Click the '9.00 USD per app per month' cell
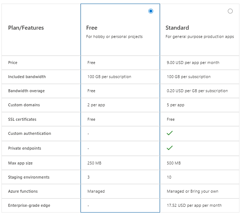Image resolution: width=242 pixels, height=214 pixels. pyautogui.click(x=193, y=63)
